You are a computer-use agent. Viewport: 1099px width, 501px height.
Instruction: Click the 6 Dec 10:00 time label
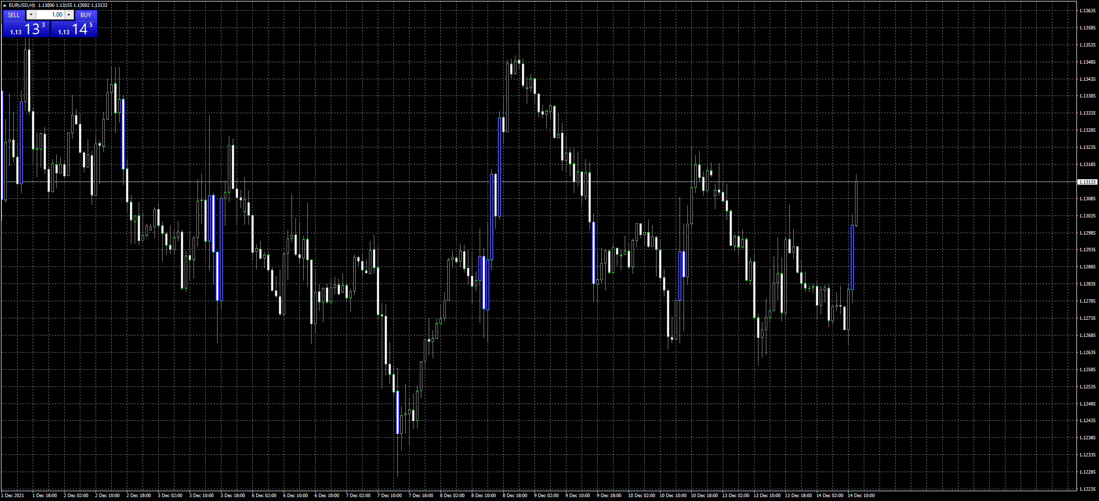pos(295,496)
